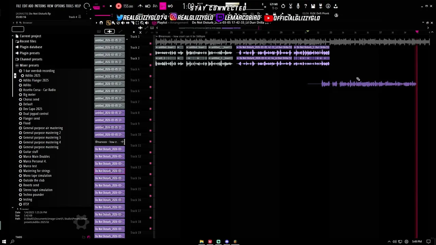Click the save new version icon
The image size is (436, 245).
[x=321, y=6]
